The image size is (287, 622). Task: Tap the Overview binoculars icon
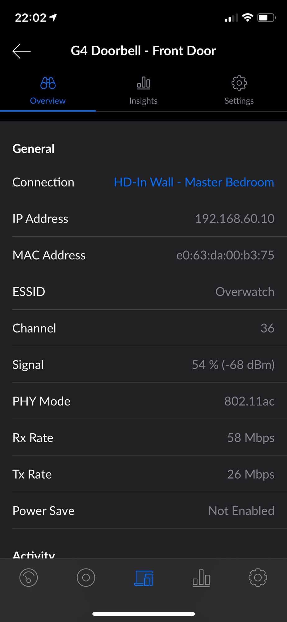click(x=48, y=83)
